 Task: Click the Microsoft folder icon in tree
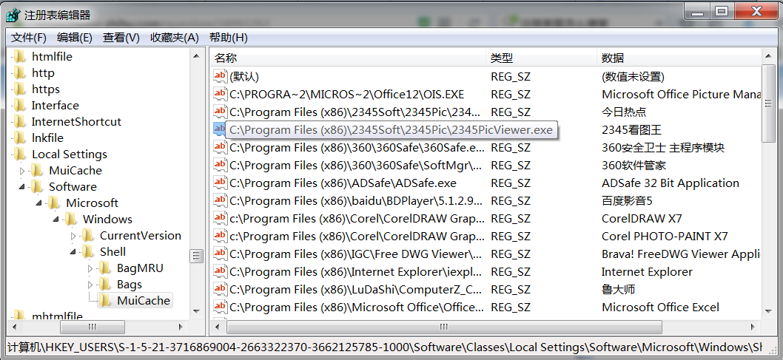(x=54, y=203)
